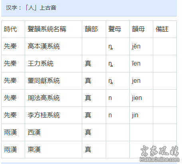182x164 pixels.
Task: Click the 韻部 column header
Action: (x=91, y=29)
